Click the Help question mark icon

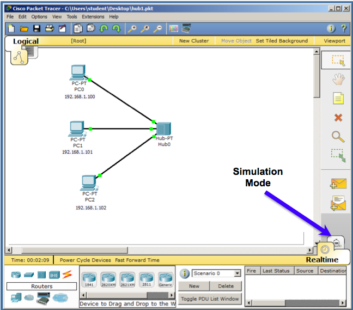click(344, 28)
